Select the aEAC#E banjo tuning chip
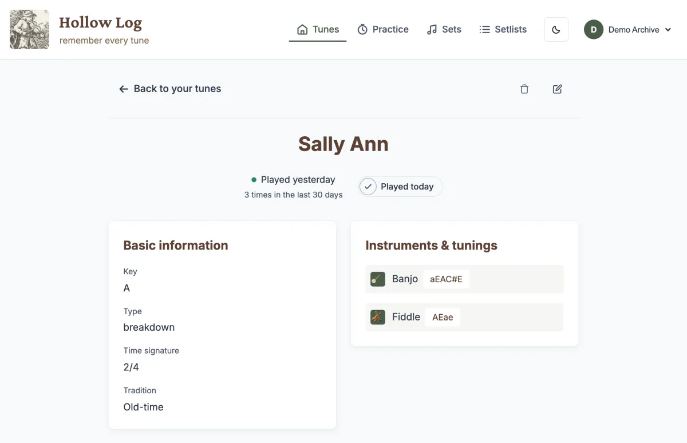Image resolution: width=687 pixels, height=443 pixels. 446,279
